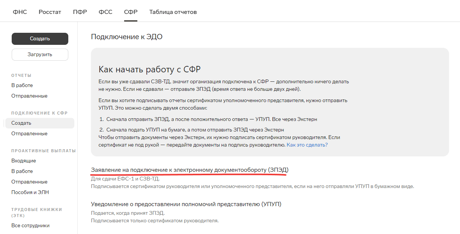The height and width of the screenshot is (234, 460).
Task: Open В работе under Отчеты
Action: [x=22, y=86]
